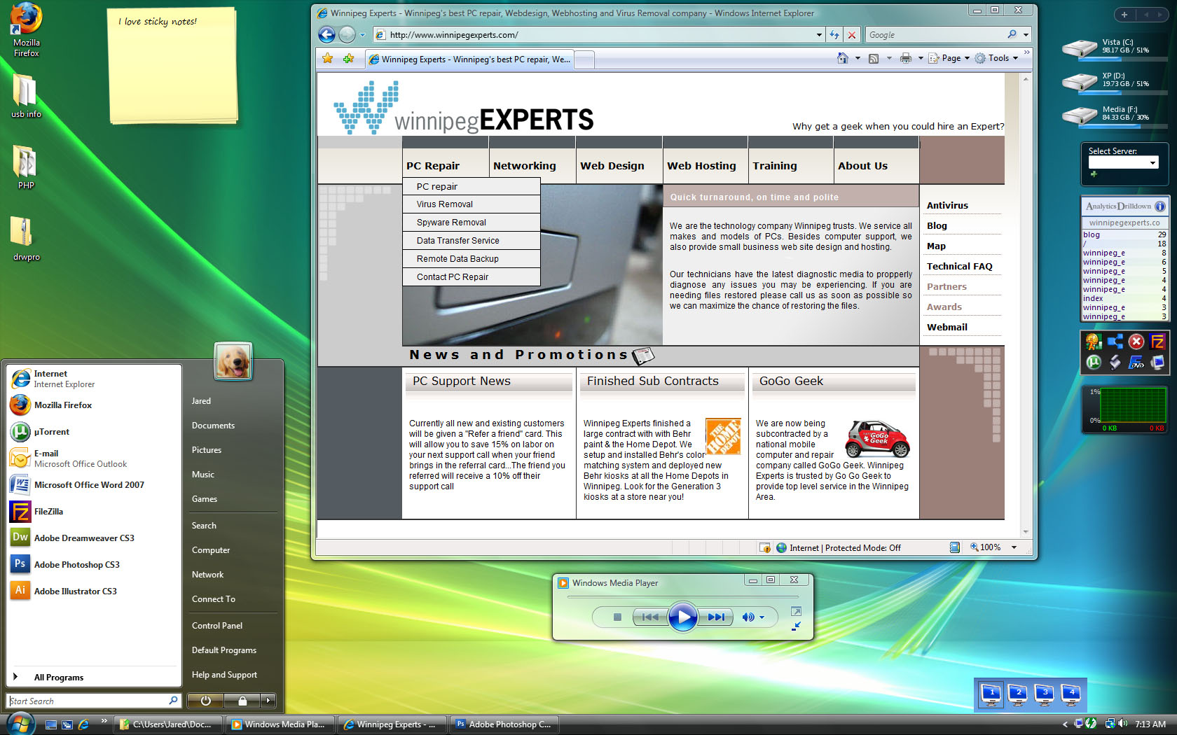The height and width of the screenshot is (735, 1177).
Task: Open recent pages dropdown near forward button
Action: [362, 35]
